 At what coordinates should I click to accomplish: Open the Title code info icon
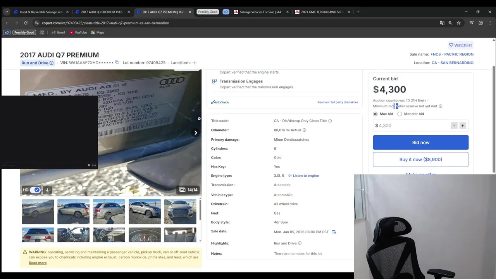pos(330,121)
